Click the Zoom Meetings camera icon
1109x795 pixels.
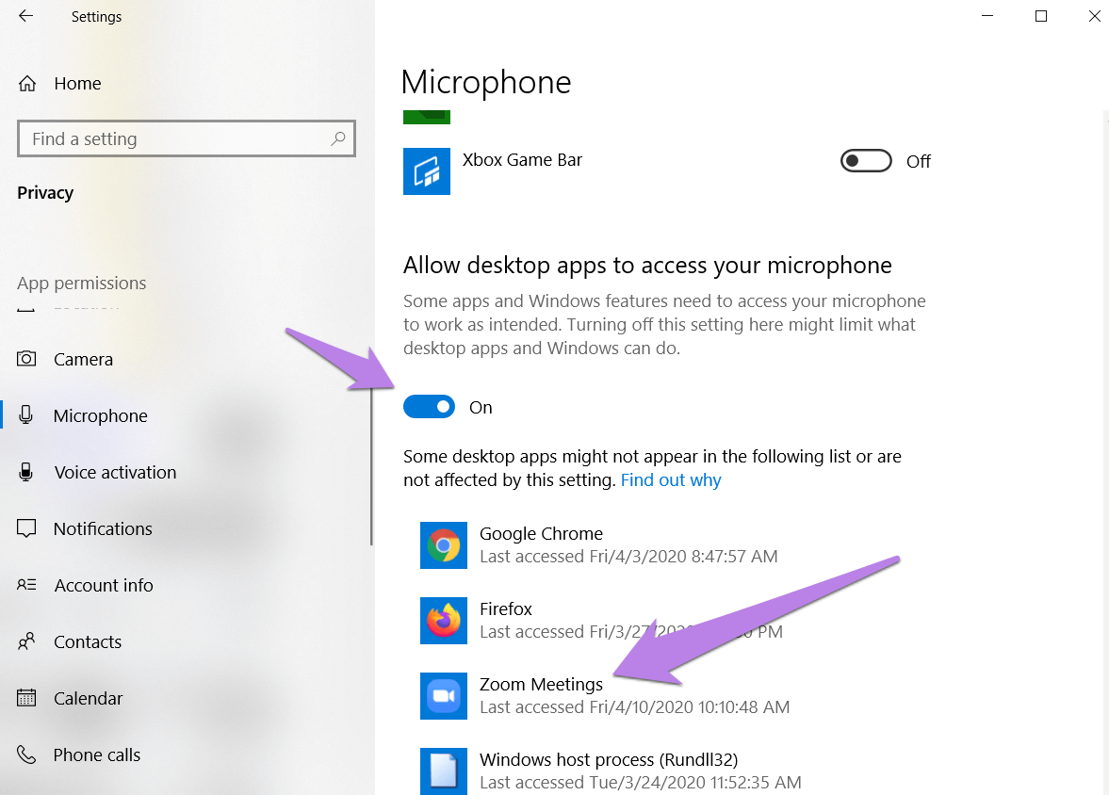point(443,696)
